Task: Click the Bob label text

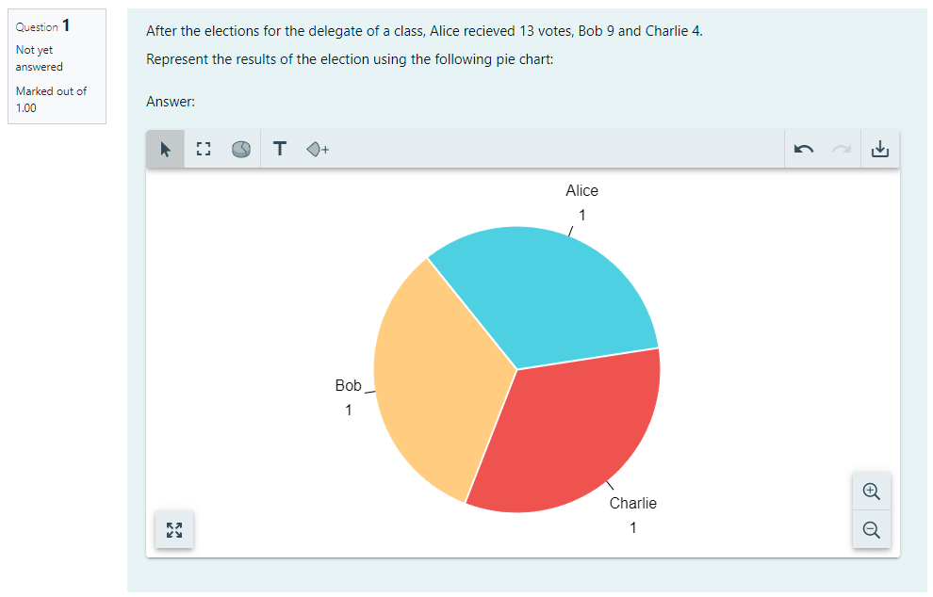Action: click(x=348, y=386)
